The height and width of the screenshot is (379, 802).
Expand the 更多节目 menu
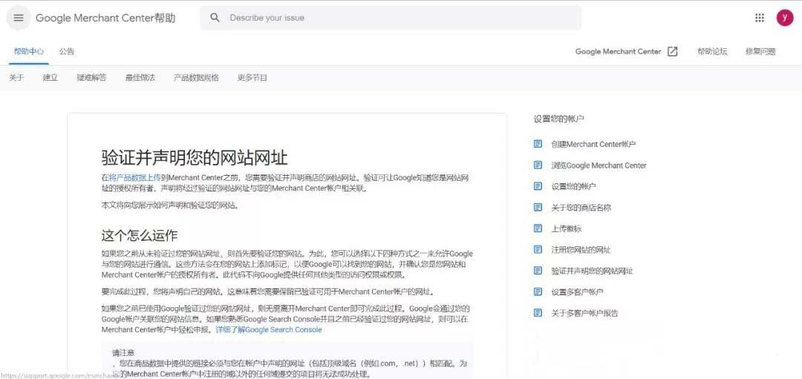click(x=252, y=78)
